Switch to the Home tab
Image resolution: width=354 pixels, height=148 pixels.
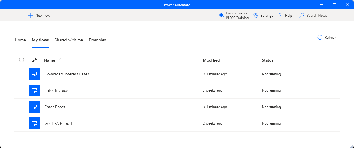click(20, 40)
